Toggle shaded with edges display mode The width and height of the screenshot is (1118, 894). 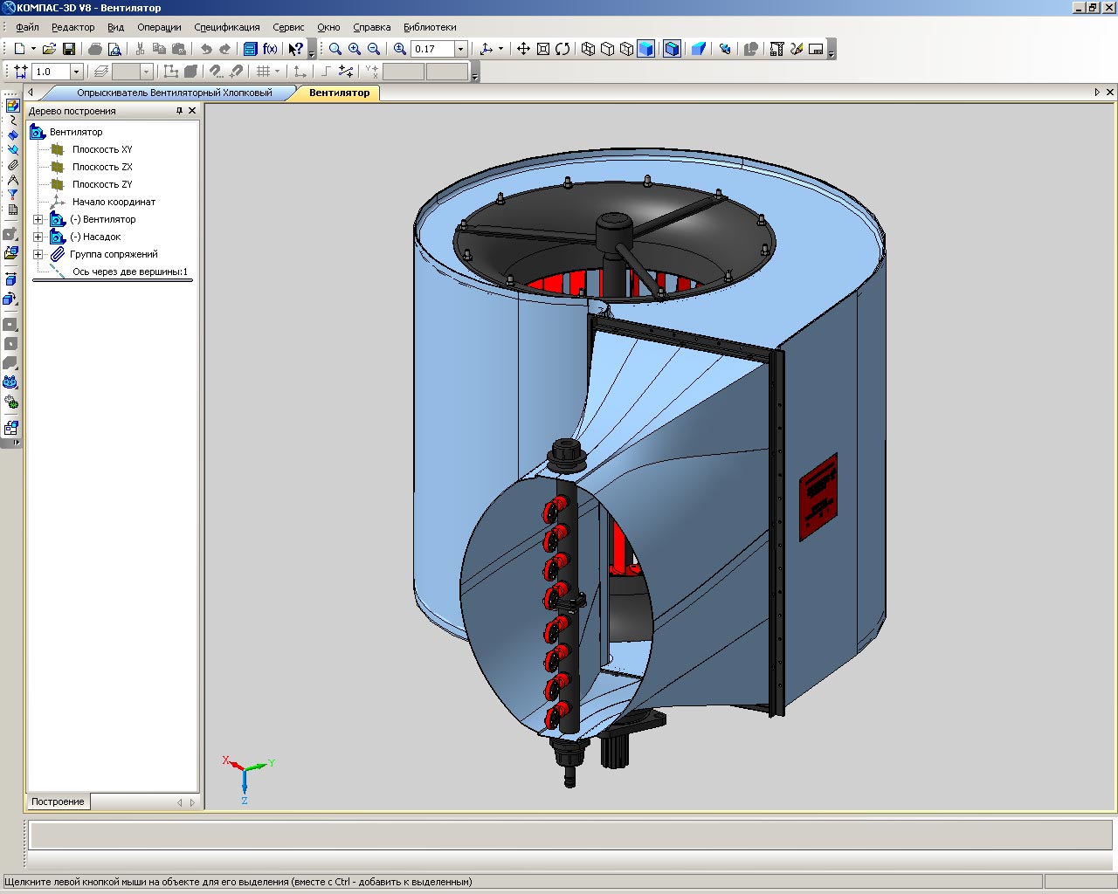pyautogui.click(x=672, y=49)
